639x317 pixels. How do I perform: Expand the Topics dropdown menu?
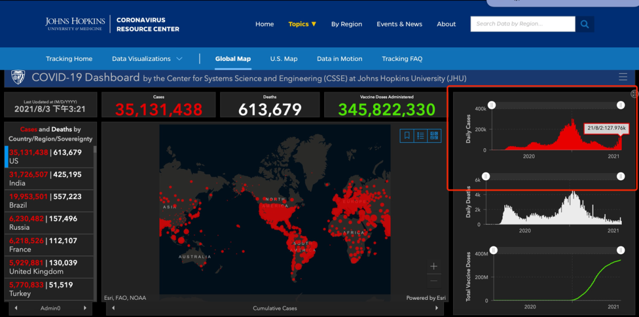[x=302, y=24]
